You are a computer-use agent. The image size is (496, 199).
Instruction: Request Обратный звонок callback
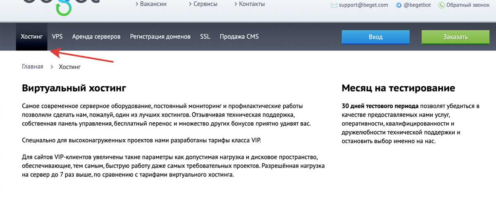click(x=467, y=5)
